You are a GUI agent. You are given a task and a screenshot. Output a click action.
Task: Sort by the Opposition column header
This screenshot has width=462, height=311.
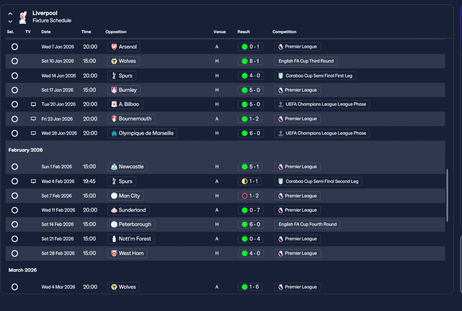(x=116, y=32)
